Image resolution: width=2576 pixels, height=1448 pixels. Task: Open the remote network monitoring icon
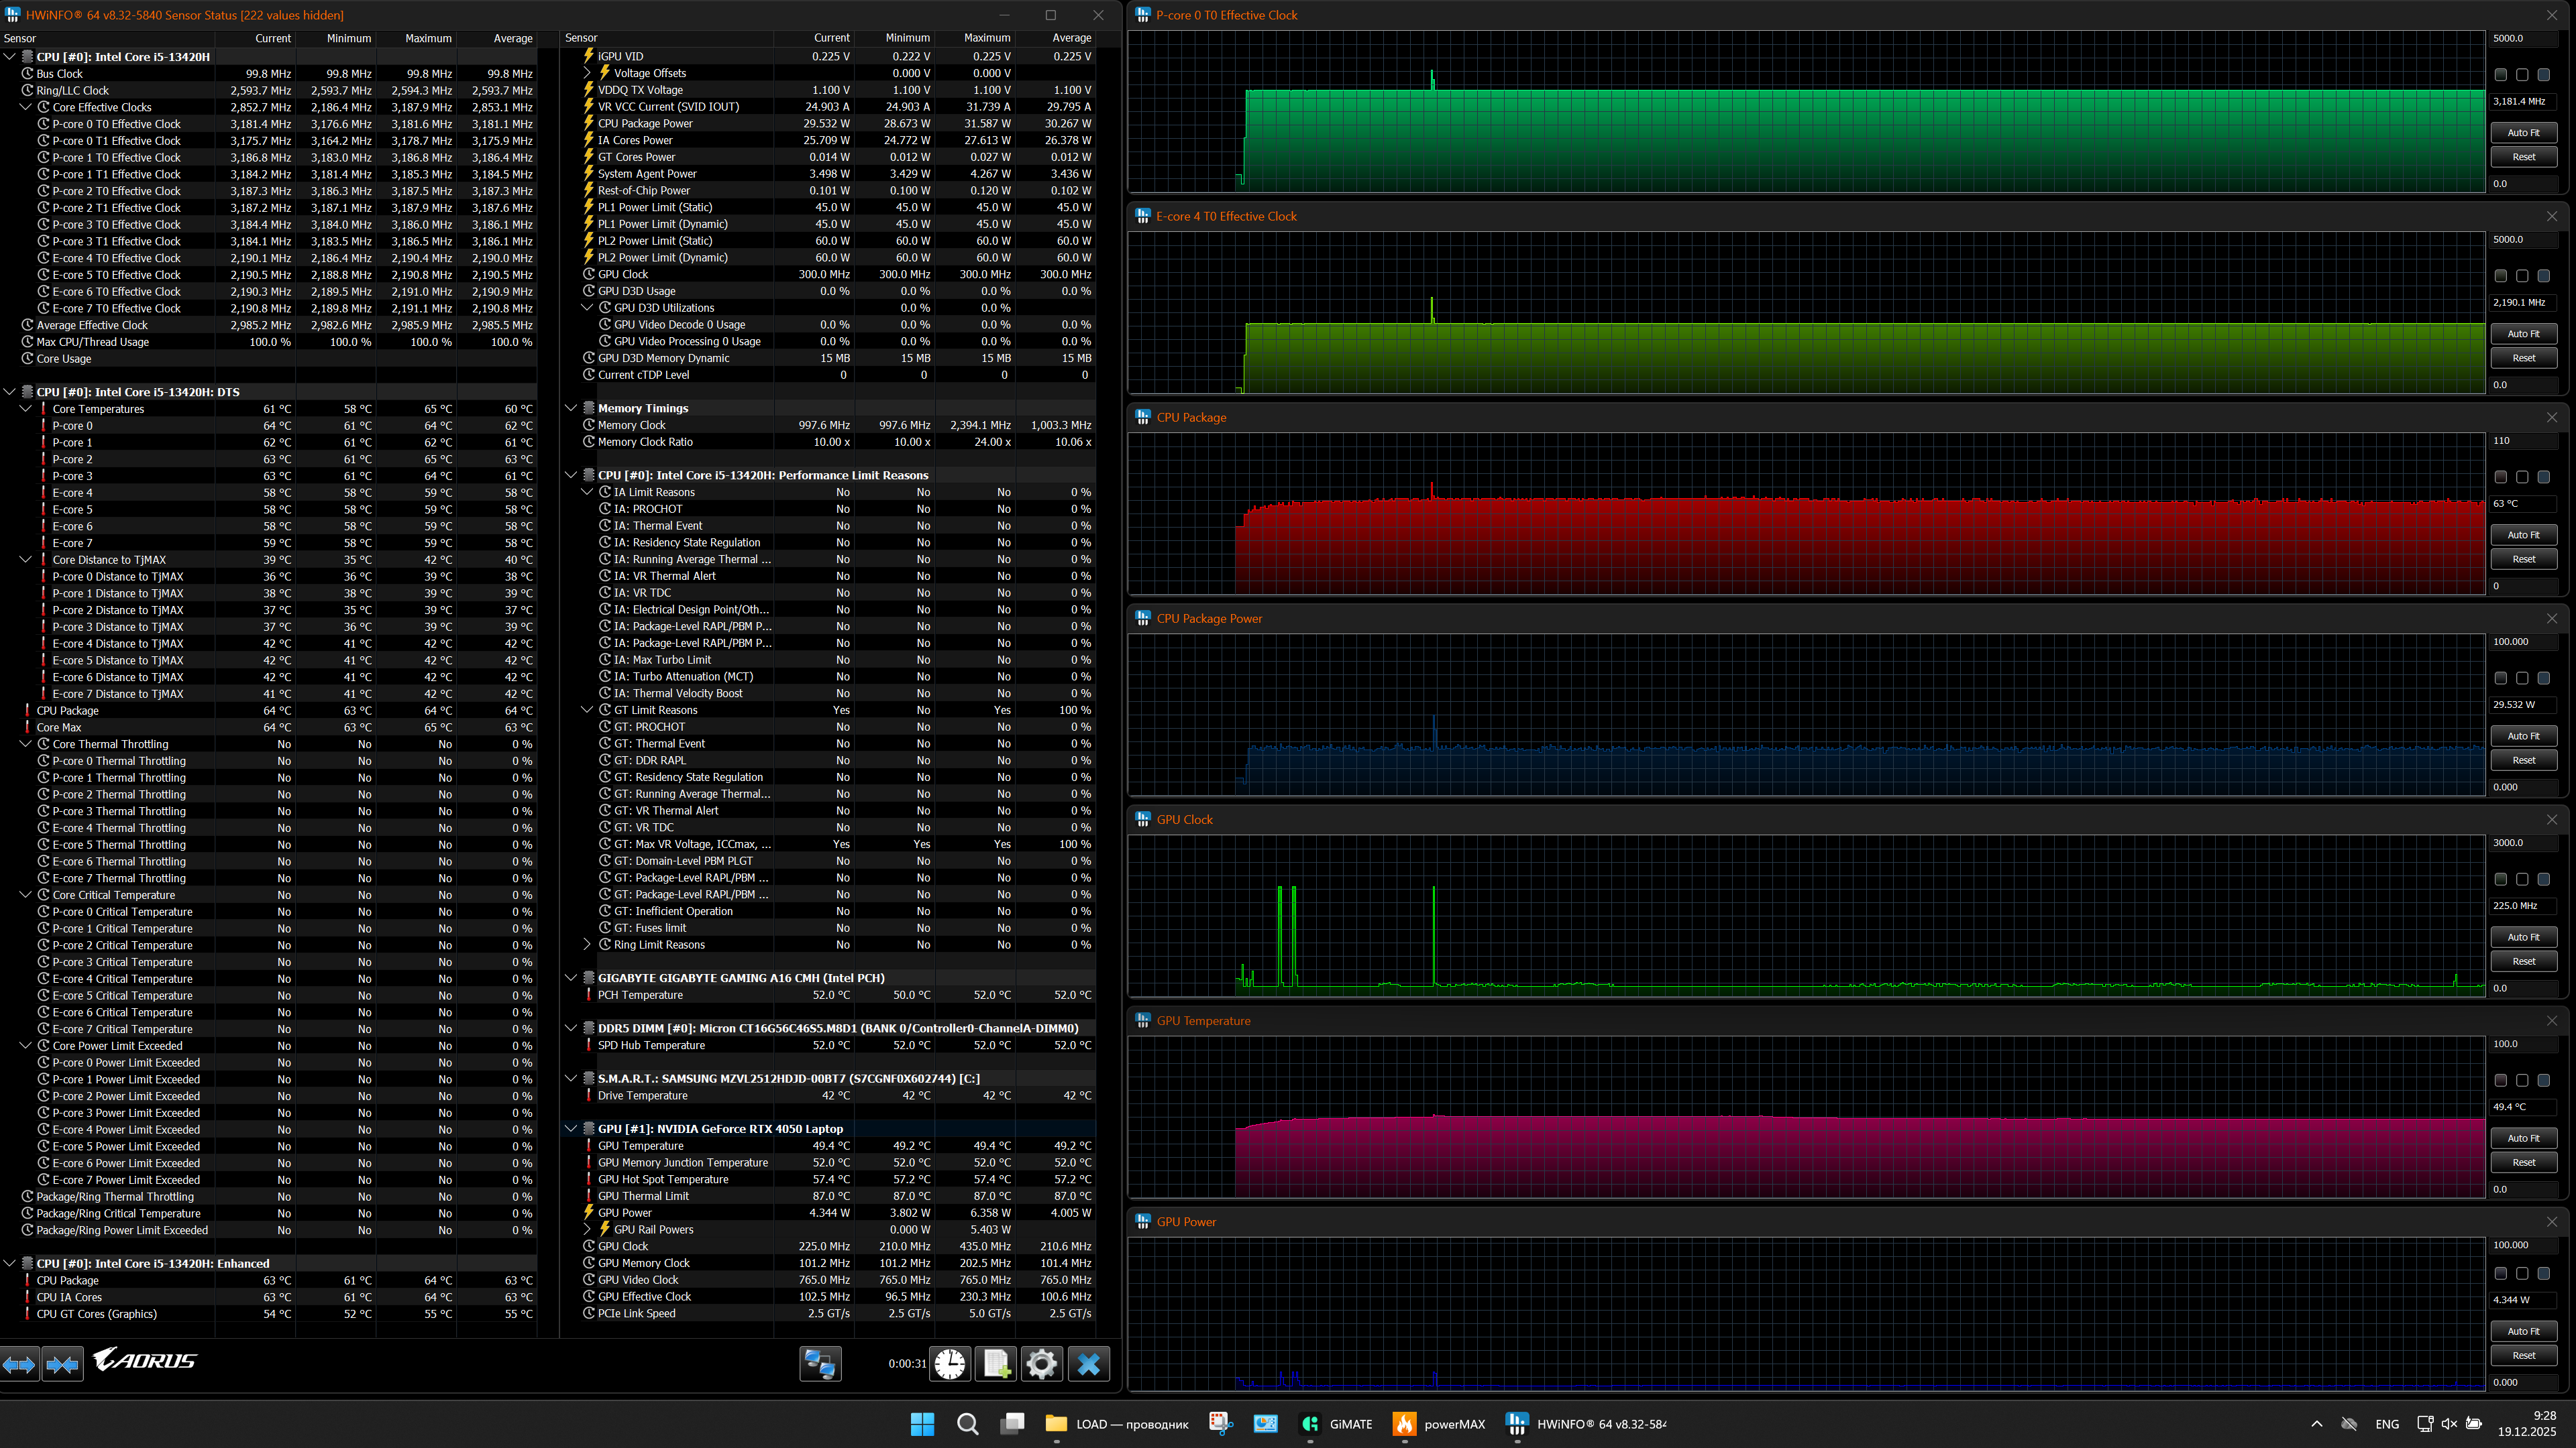pos(820,1364)
